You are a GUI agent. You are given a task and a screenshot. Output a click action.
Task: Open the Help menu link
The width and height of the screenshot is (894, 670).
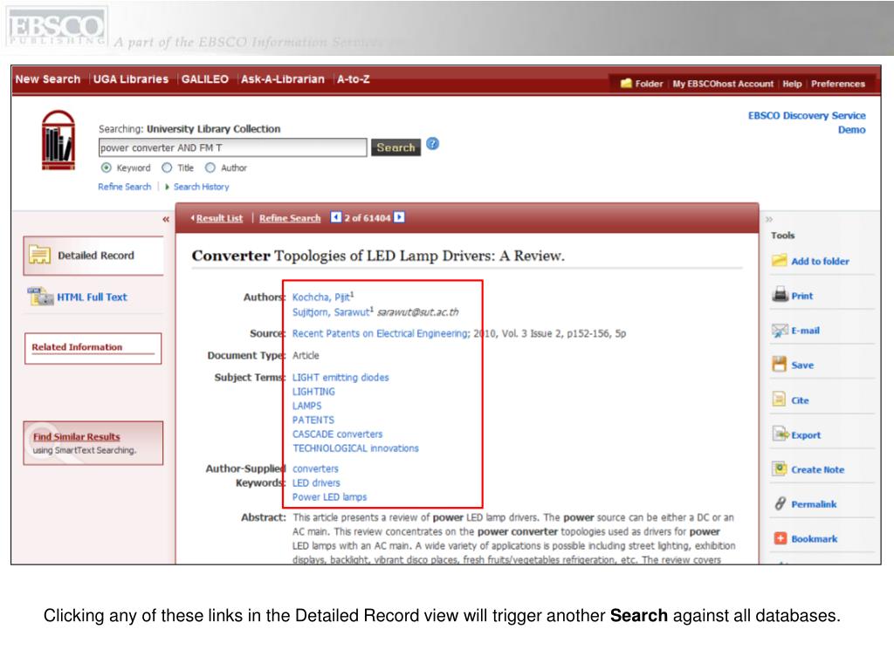pyautogui.click(x=792, y=84)
